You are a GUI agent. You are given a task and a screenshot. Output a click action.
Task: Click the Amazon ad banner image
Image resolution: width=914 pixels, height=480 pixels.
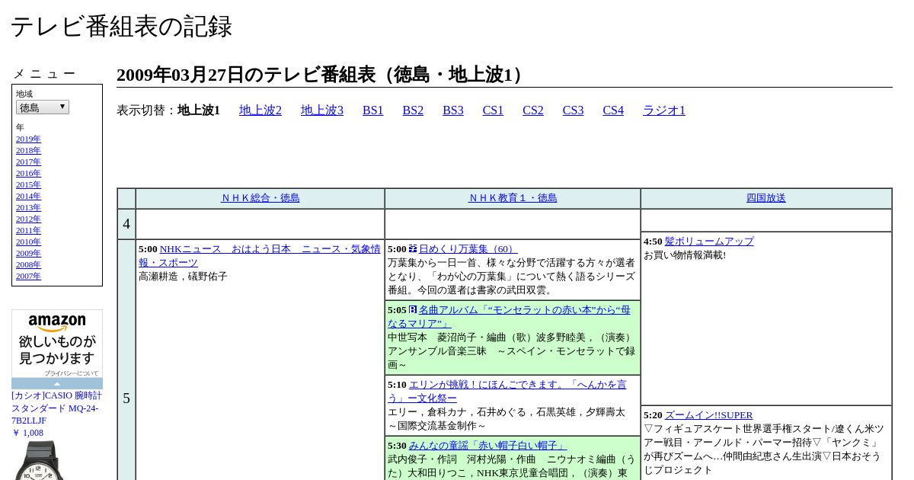tap(57, 344)
